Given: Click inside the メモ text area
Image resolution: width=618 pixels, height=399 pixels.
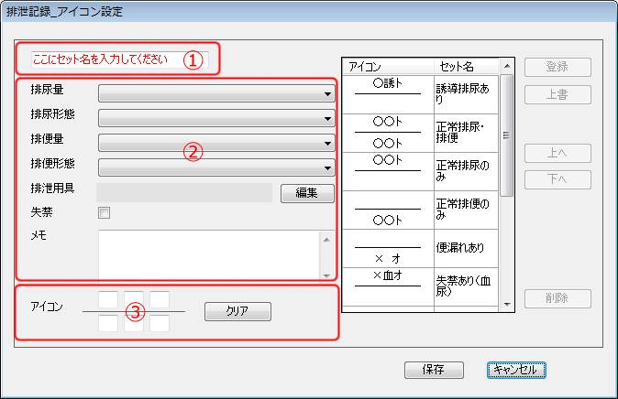Looking at the screenshot, I should (x=207, y=253).
